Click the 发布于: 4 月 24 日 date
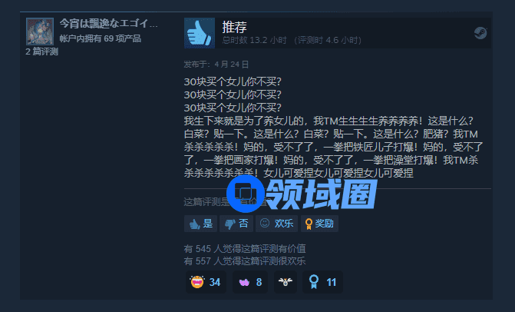 (216, 64)
